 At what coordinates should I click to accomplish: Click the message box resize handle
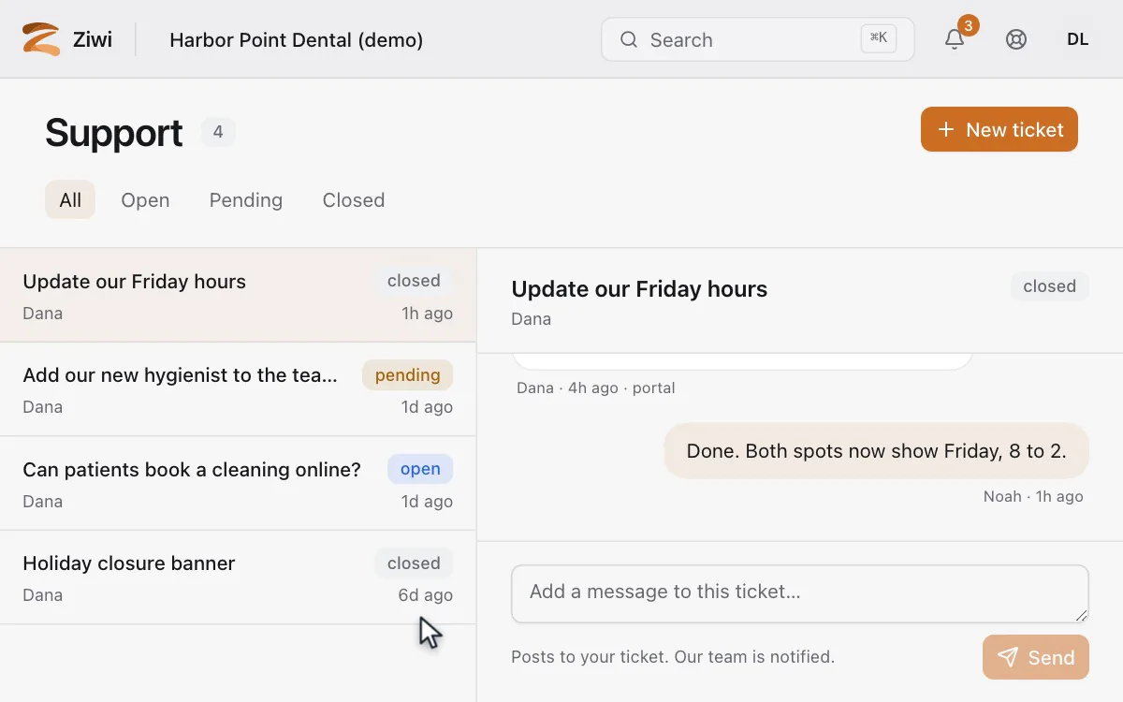1082,615
